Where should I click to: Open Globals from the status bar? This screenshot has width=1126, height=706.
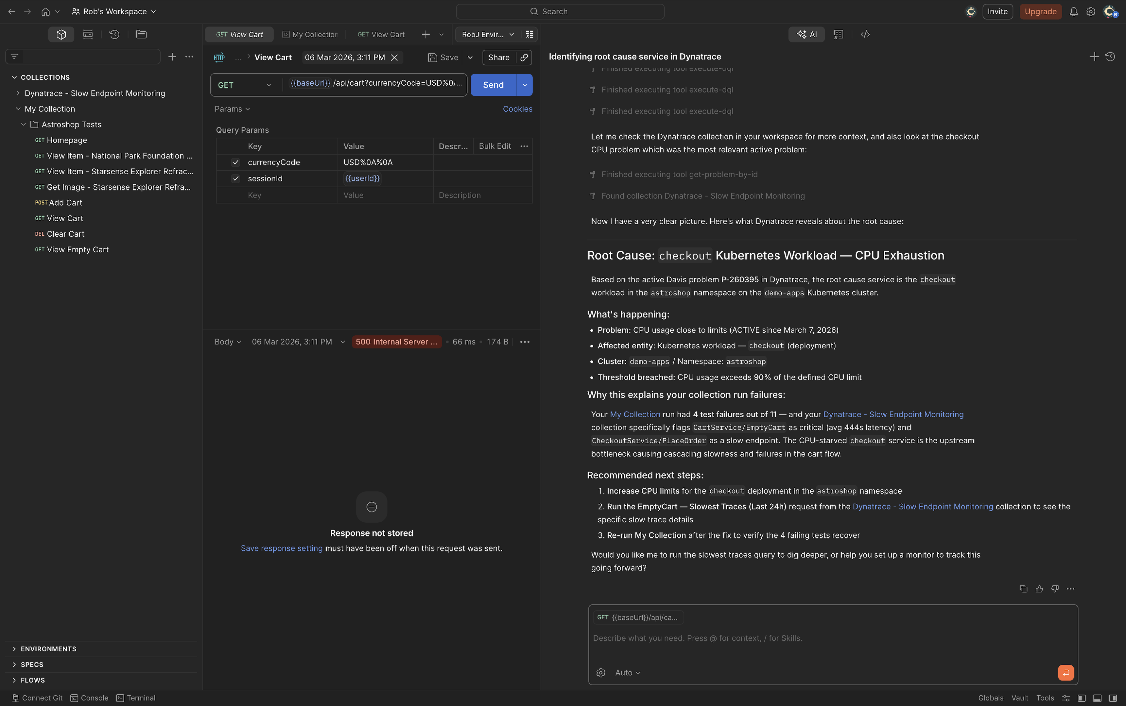pyautogui.click(x=991, y=698)
